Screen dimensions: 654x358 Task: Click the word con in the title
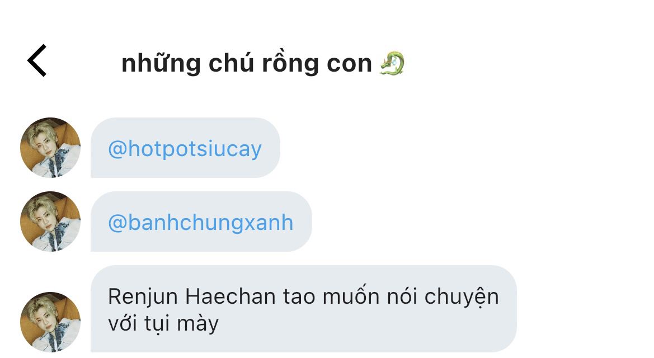[349, 64]
